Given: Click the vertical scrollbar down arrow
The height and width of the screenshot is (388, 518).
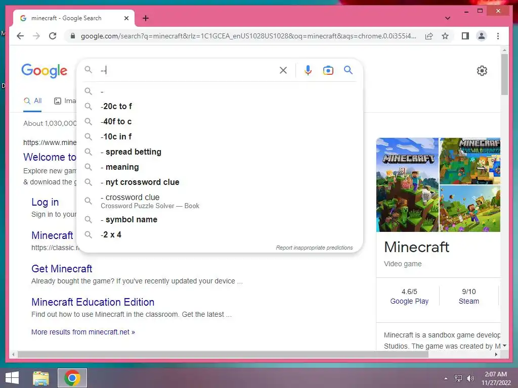Looking at the screenshot, I should [x=504, y=346].
